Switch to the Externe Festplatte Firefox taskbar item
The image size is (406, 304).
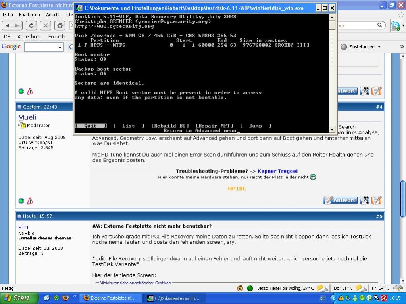coord(111,298)
